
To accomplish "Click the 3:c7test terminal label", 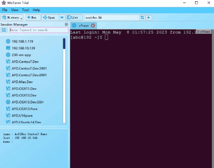I will tap(203, 32).
